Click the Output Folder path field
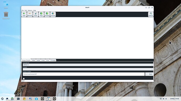Viewport: 181px width, 101px height. click(84, 74)
